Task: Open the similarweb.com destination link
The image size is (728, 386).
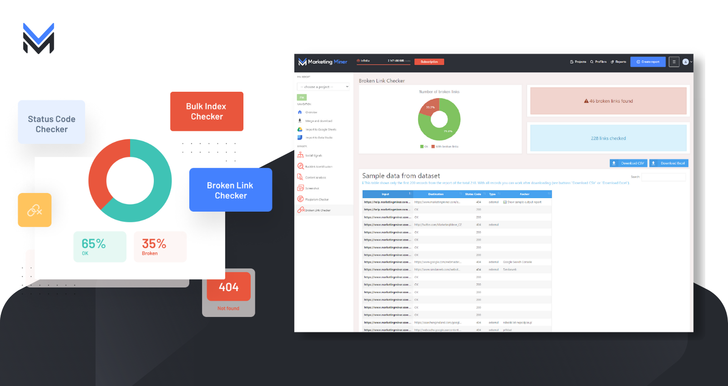Action: (437, 269)
